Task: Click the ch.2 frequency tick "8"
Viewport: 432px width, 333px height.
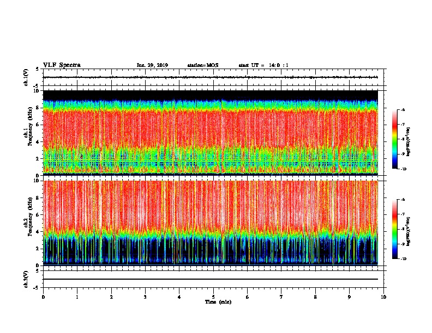Action: click(38, 198)
